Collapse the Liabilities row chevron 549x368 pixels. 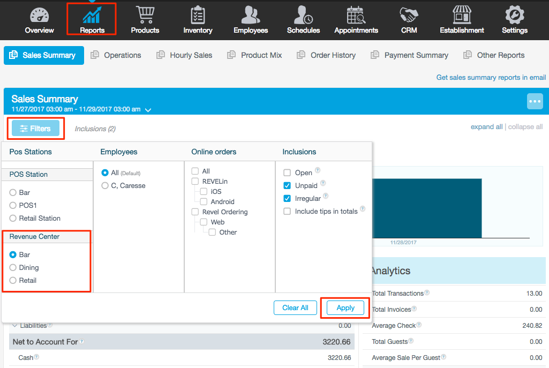click(x=14, y=325)
